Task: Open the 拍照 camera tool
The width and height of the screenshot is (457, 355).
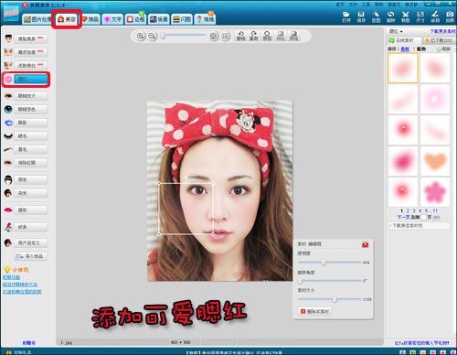Action: tap(450, 16)
